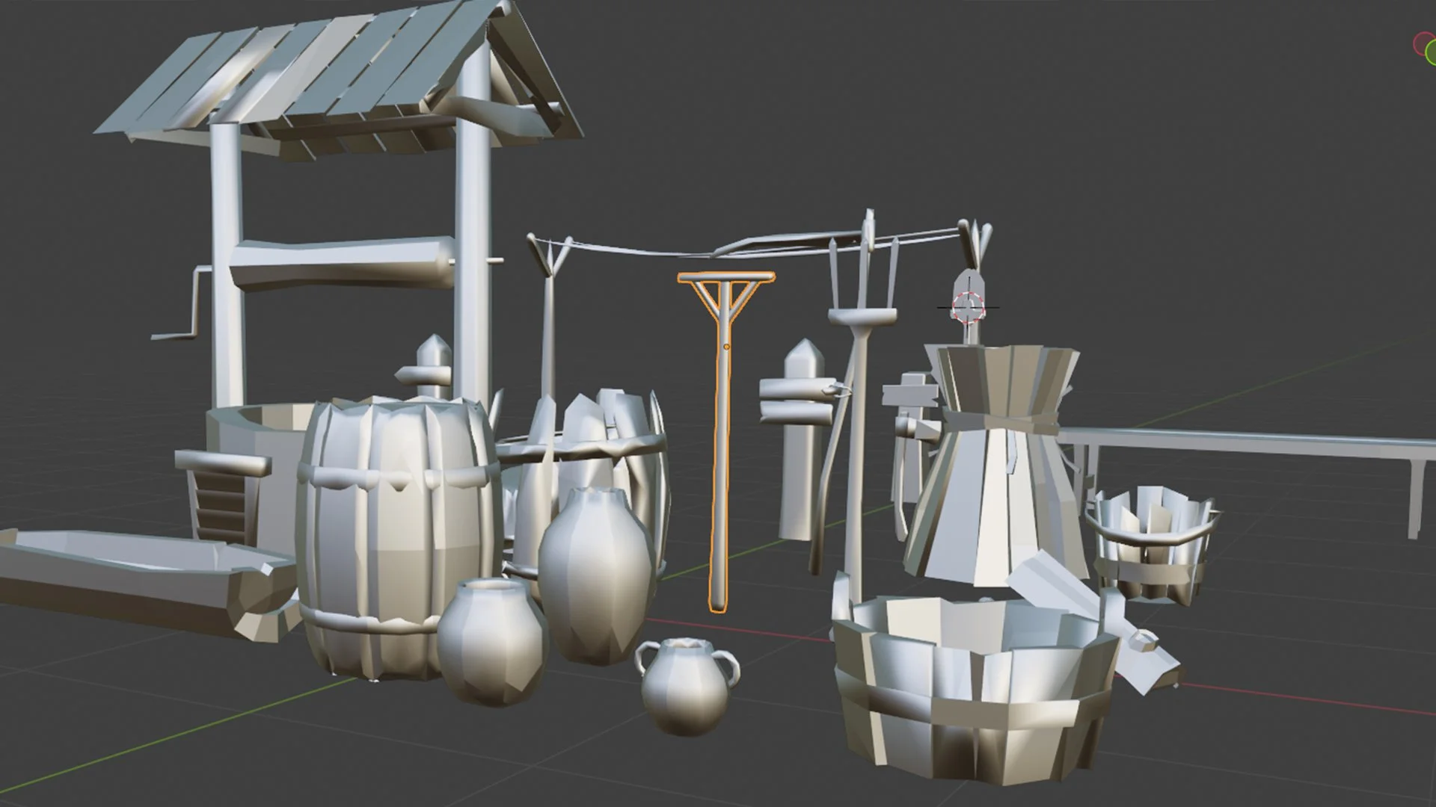Screen dimensions: 1436x807
Task: Click the orange origin dot on selected rake
Action: click(726, 347)
